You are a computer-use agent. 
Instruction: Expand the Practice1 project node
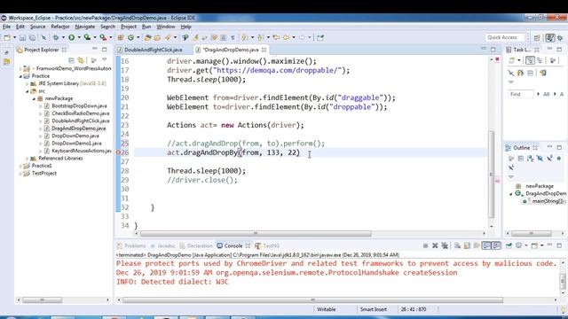(20, 166)
